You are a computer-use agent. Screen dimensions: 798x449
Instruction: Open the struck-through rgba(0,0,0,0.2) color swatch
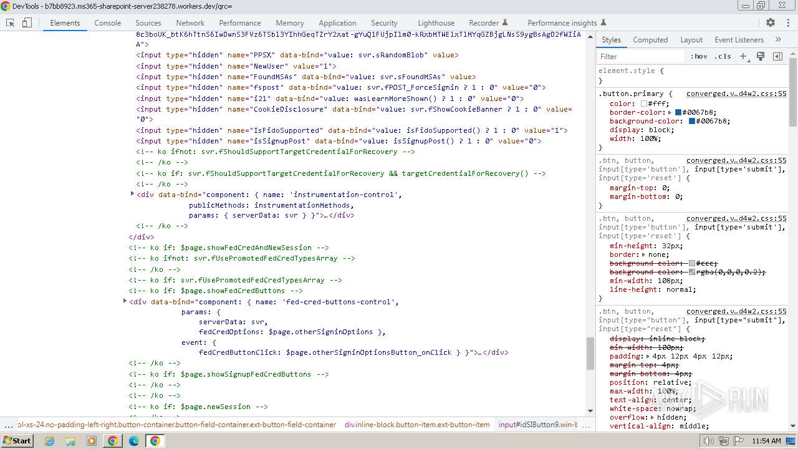point(692,272)
